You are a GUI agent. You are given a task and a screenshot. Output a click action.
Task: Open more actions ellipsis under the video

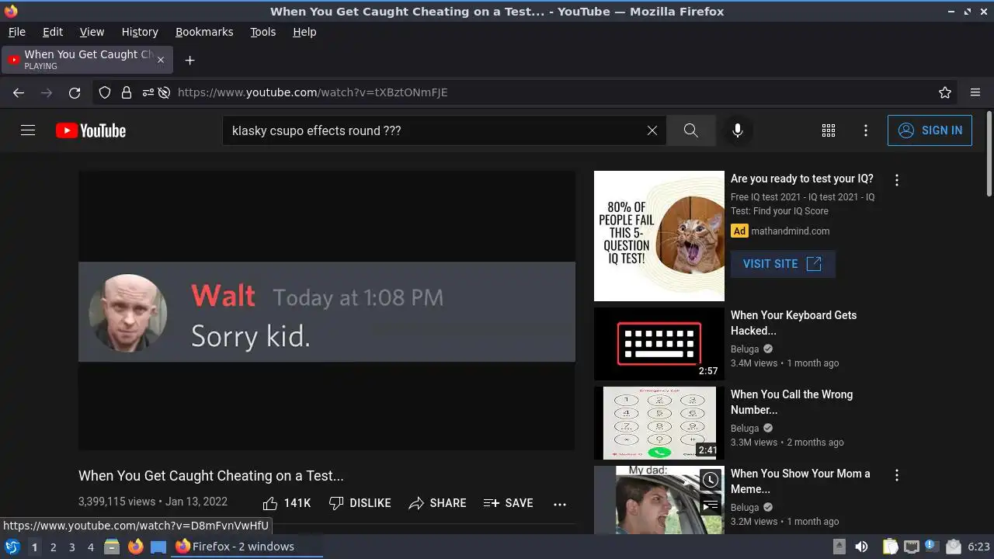560,504
